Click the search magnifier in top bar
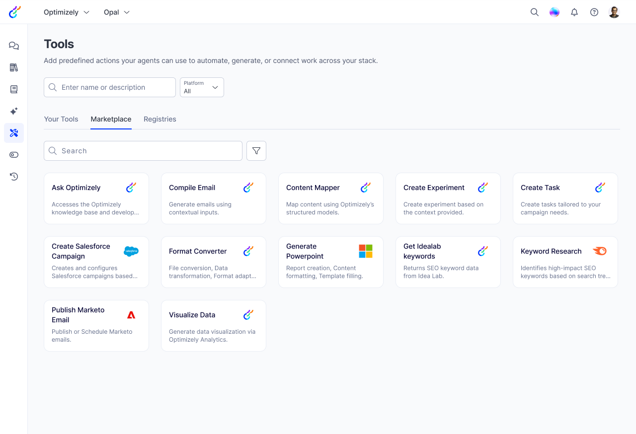636x434 pixels. [535, 12]
